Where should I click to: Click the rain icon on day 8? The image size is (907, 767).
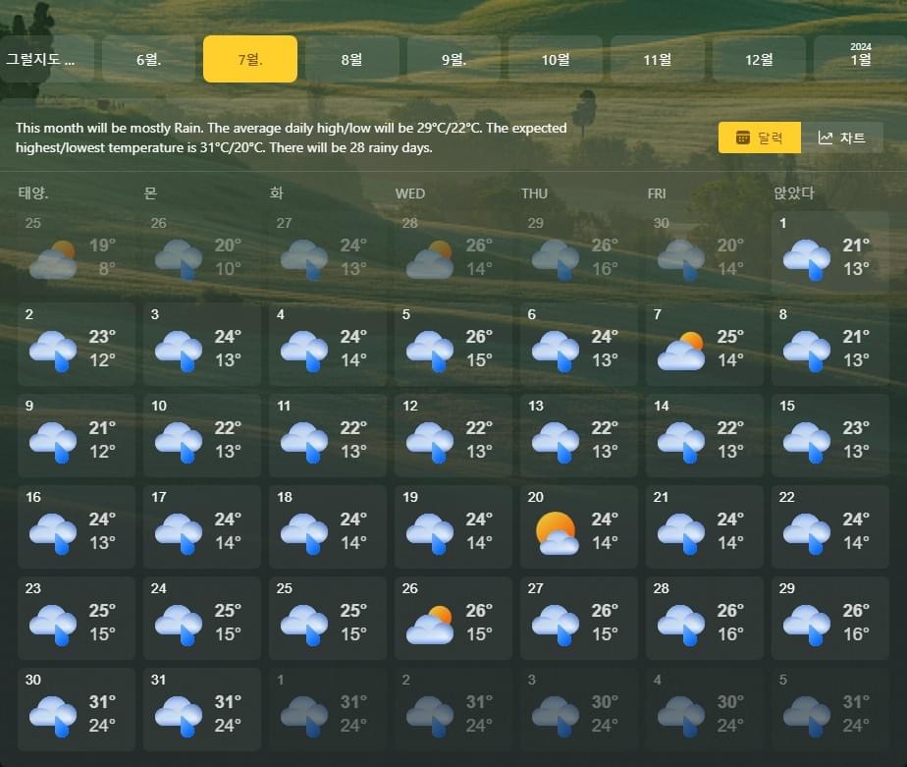click(x=806, y=351)
